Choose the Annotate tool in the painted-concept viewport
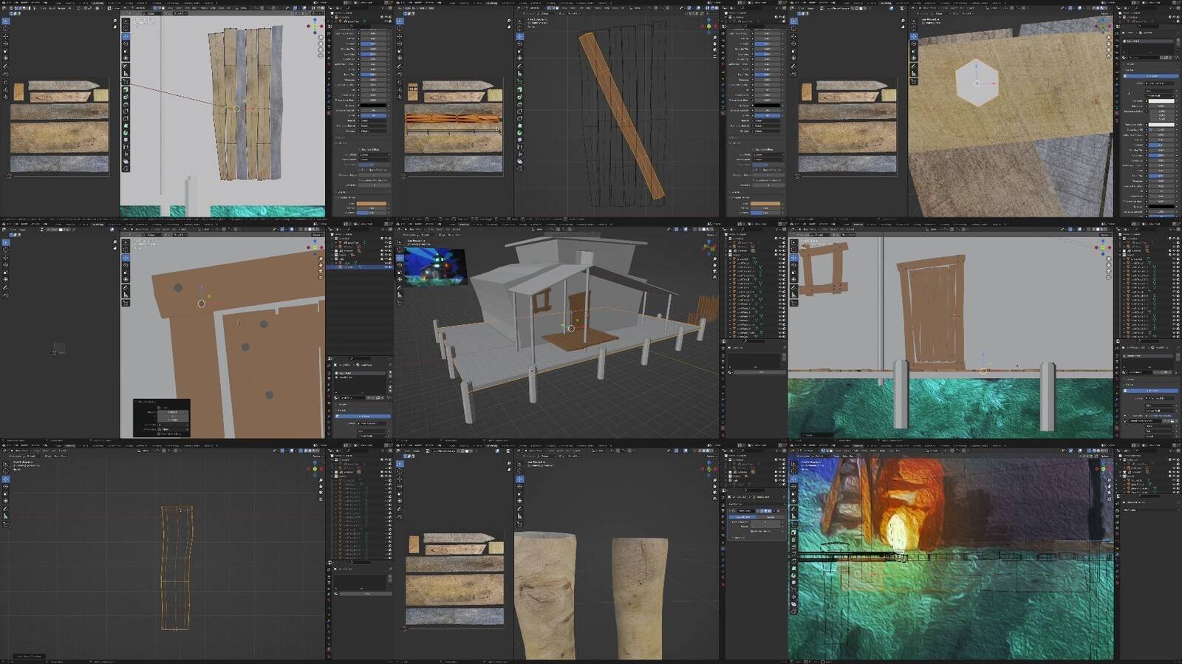 tap(793, 509)
